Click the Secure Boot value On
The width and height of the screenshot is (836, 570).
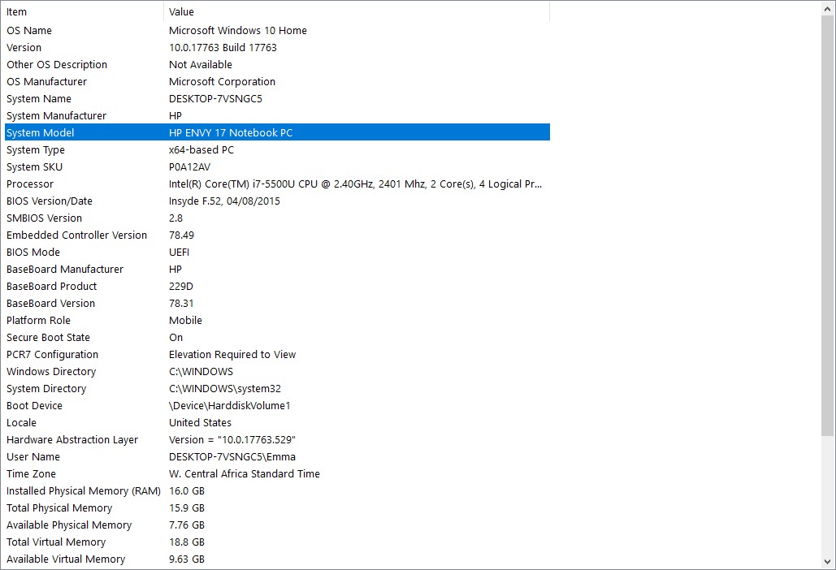point(176,337)
